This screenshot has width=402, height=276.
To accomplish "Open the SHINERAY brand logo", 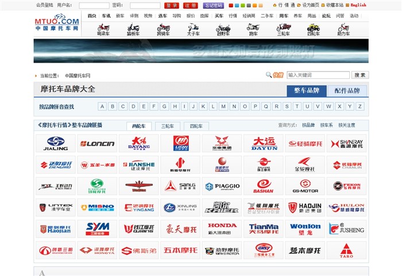I will point(347,143).
